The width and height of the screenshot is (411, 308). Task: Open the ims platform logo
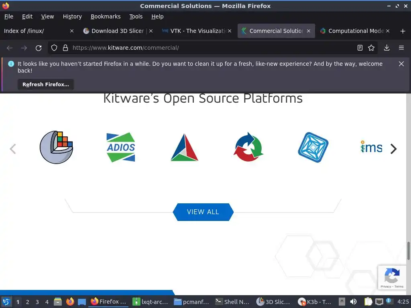click(x=371, y=147)
